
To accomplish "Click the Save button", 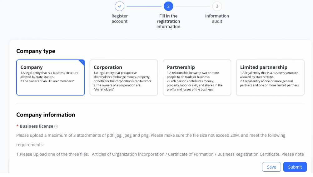I will click(271, 167).
